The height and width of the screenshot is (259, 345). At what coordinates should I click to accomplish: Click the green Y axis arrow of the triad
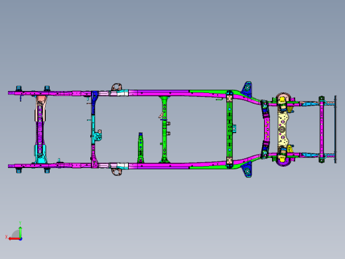(x=20, y=232)
